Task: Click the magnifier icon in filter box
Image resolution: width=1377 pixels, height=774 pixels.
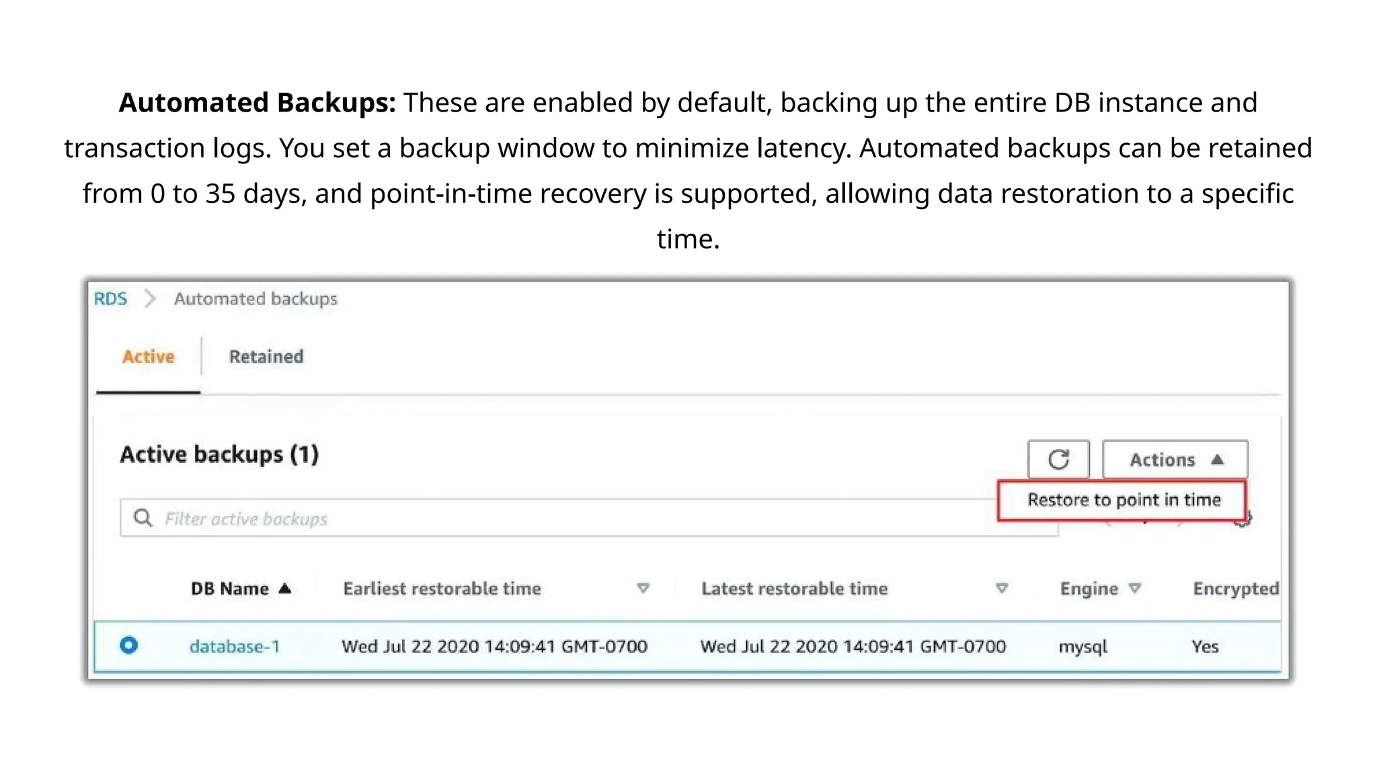Action: pyautogui.click(x=143, y=518)
